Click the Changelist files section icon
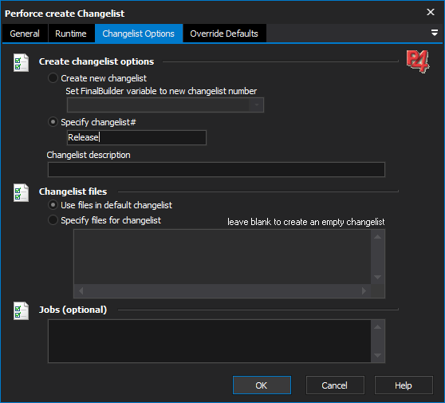 (21, 192)
